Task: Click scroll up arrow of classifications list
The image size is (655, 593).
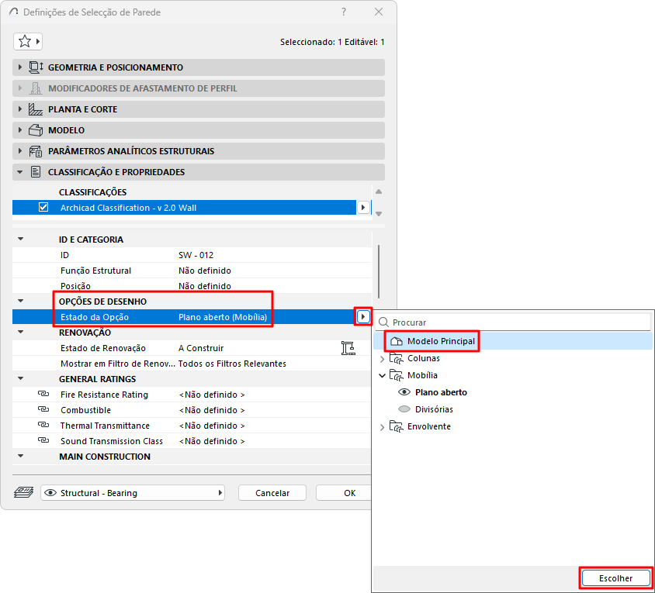Action: pyautogui.click(x=379, y=191)
